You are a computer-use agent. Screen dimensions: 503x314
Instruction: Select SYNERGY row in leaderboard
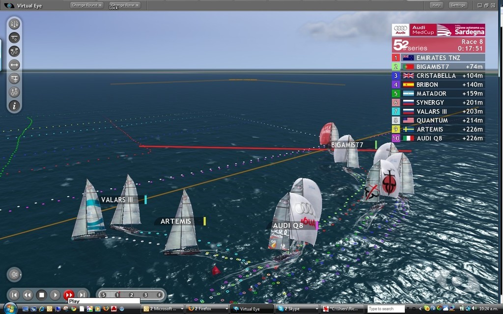[438, 103]
